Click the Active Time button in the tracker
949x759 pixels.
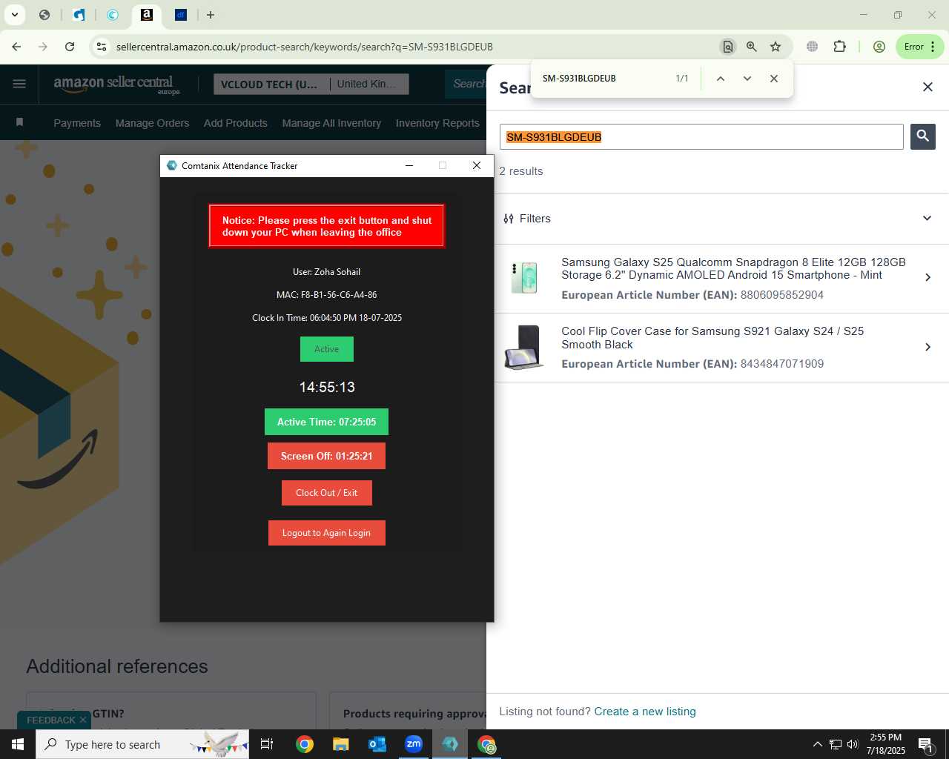tap(326, 422)
